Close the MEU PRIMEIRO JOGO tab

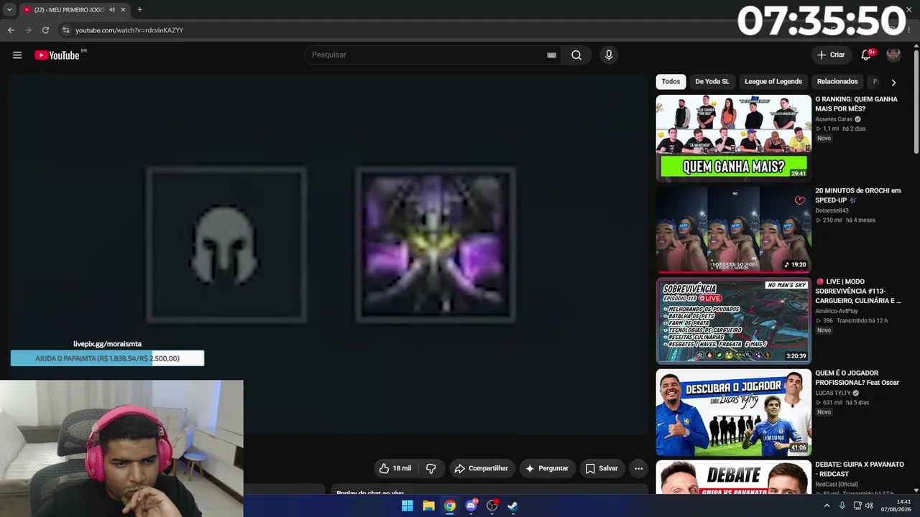[x=123, y=10]
